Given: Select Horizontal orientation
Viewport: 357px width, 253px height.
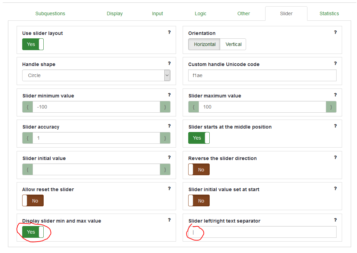Looking at the screenshot, I should coord(204,44).
